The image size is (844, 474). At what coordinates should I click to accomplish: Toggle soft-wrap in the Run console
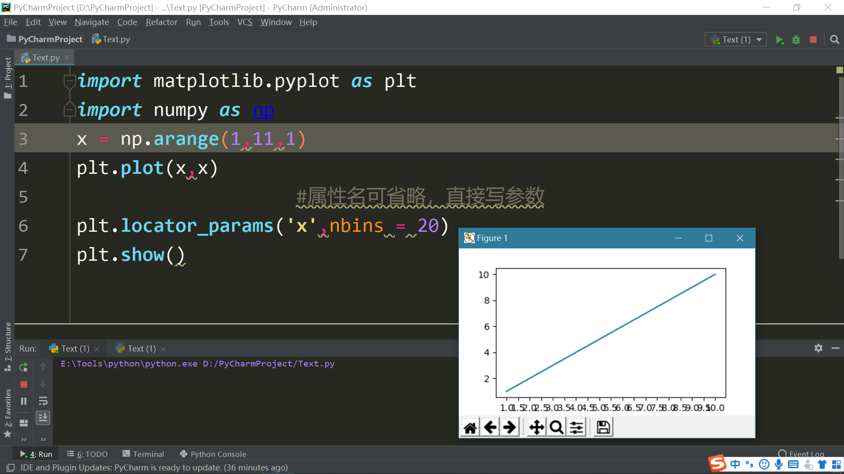click(x=43, y=401)
